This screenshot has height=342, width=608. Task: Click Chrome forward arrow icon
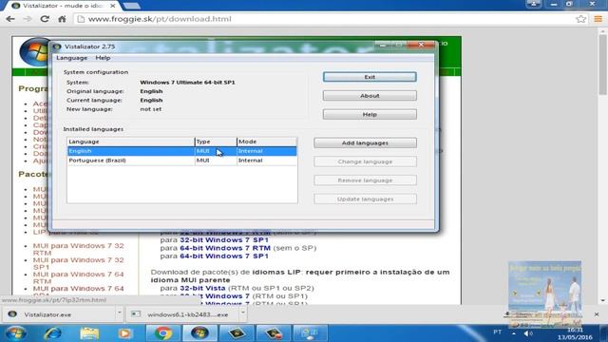pos(28,19)
